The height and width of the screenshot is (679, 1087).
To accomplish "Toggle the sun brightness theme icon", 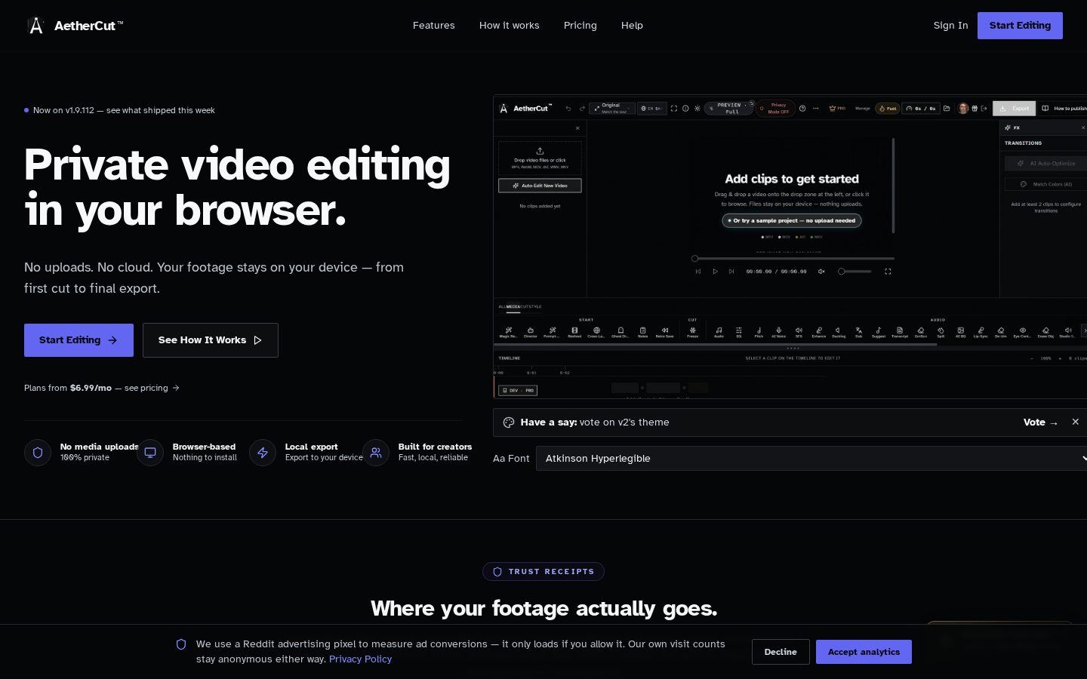I will pyautogui.click(x=697, y=109).
